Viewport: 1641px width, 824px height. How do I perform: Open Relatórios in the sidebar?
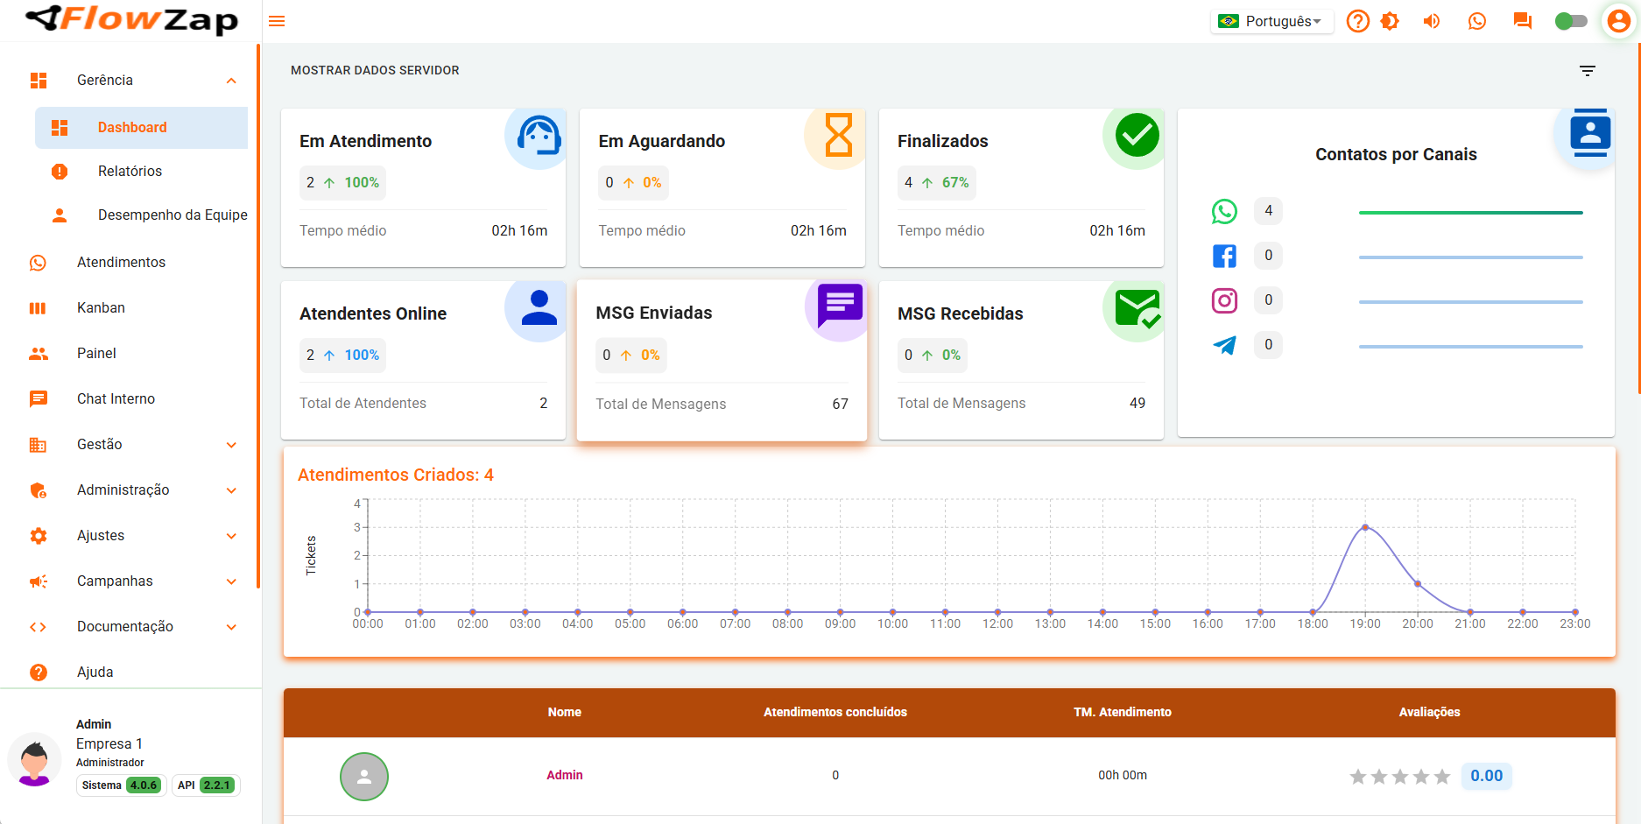[x=130, y=172]
